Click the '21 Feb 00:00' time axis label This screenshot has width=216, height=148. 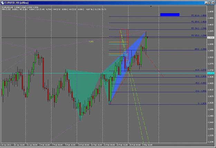[x=109, y=145]
